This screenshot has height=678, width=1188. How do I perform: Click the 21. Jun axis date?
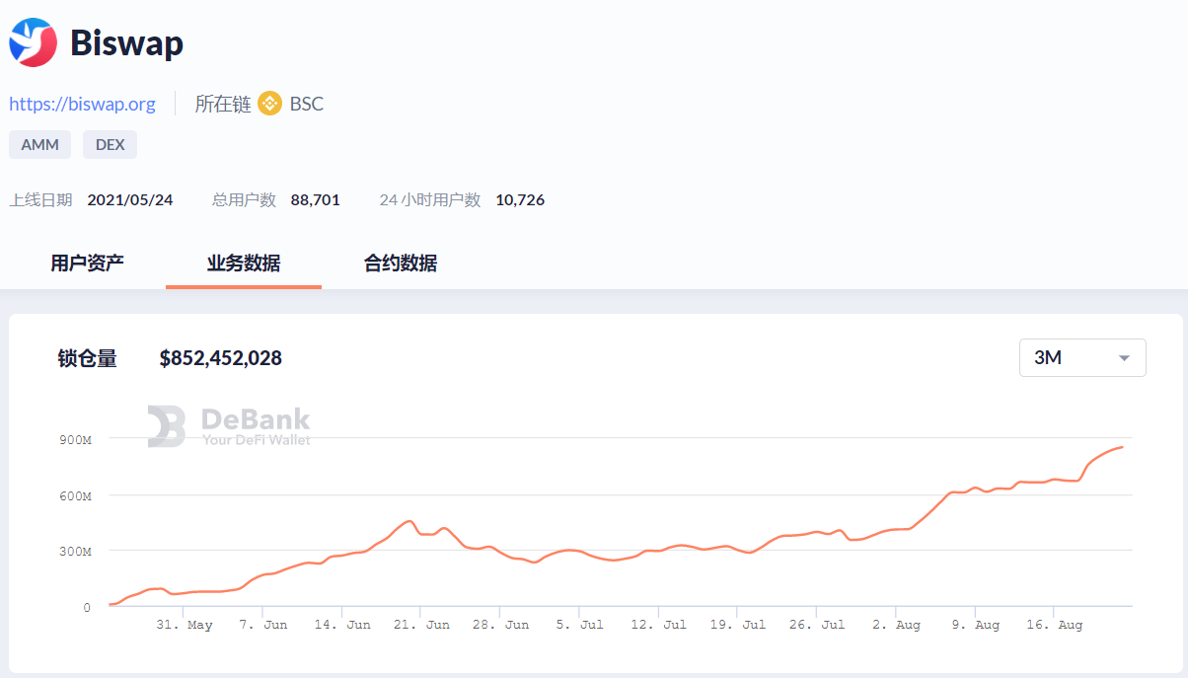tap(420, 625)
